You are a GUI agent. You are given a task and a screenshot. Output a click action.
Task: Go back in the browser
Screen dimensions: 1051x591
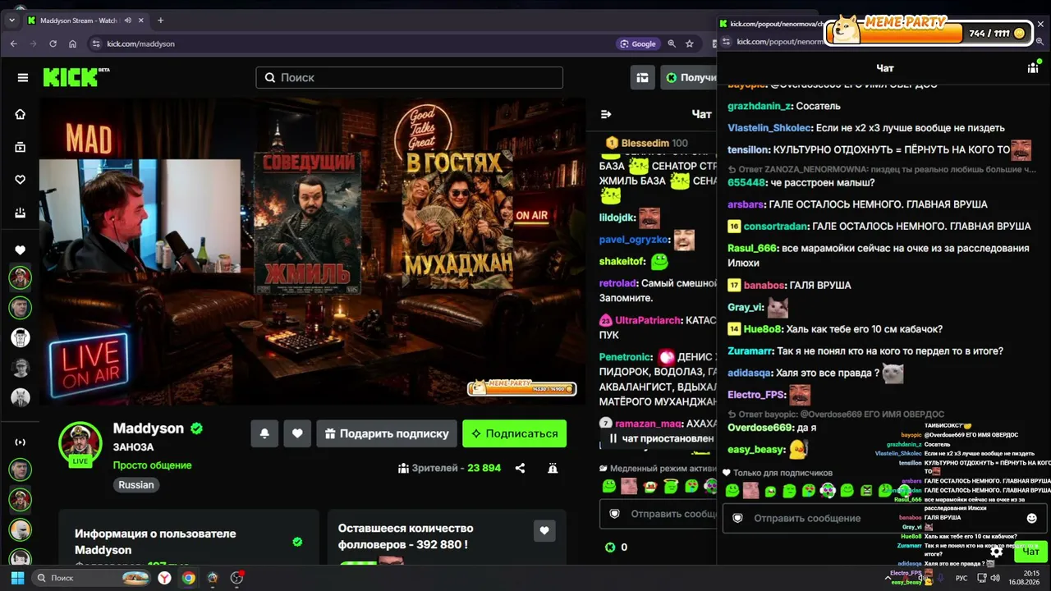tap(13, 44)
